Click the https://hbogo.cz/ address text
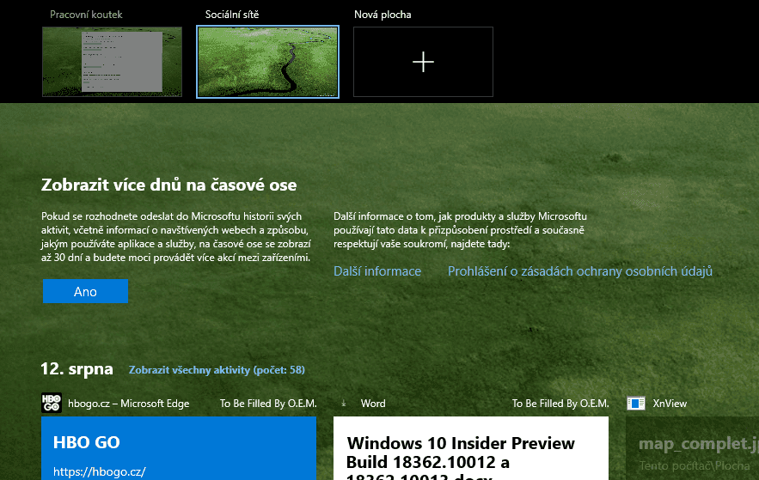This screenshot has height=480, width=759. pos(99,471)
